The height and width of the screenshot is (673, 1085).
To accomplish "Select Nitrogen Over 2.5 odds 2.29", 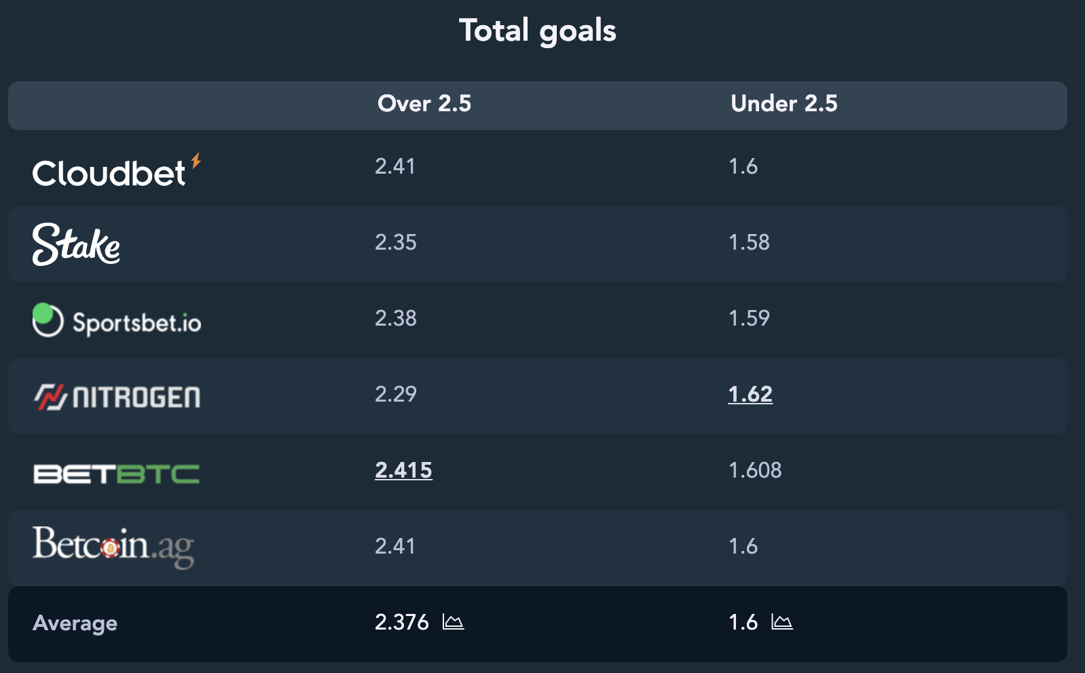I will (396, 394).
